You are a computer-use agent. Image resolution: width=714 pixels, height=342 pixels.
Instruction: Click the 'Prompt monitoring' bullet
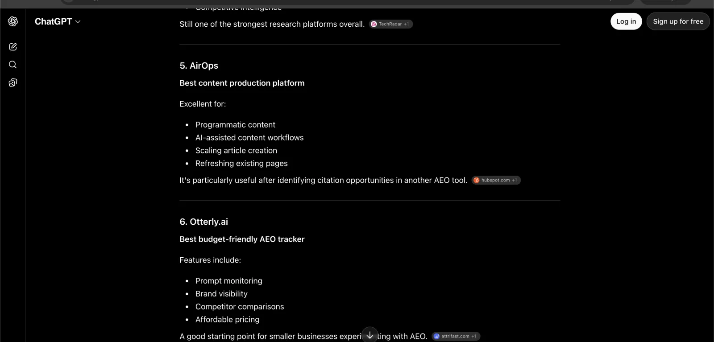pos(229,281)
